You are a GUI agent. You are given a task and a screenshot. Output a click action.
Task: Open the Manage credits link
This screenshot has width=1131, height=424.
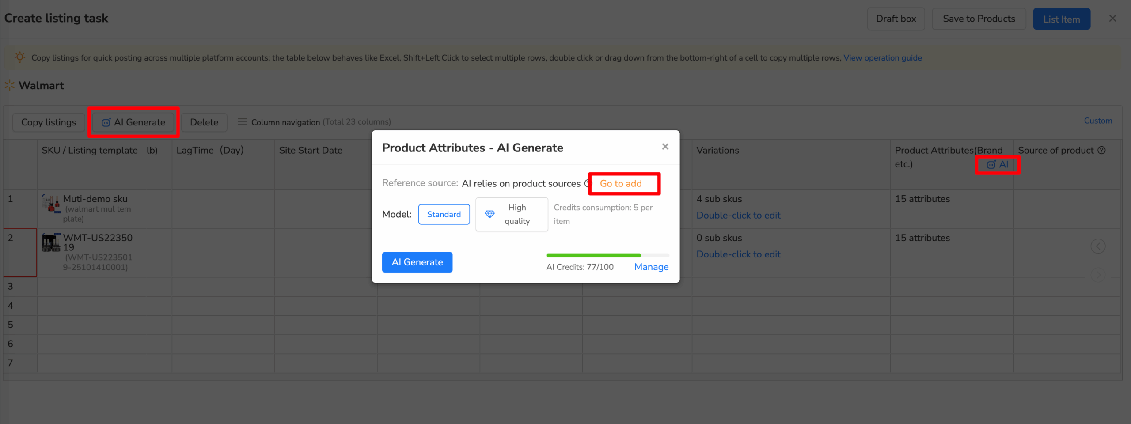(651, 267)
